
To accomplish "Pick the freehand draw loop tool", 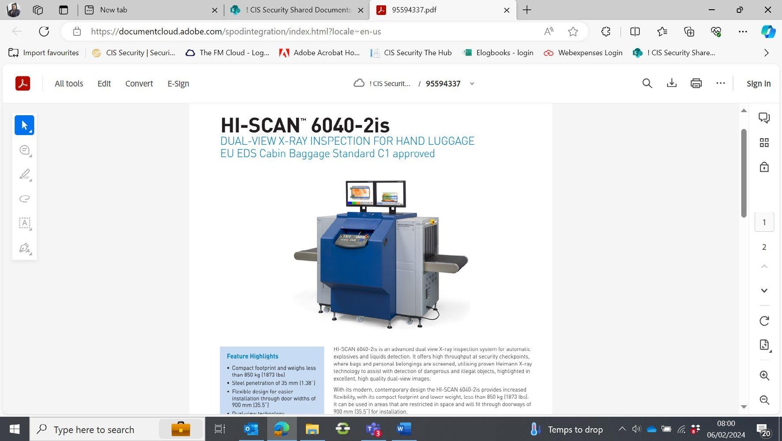I will point(25,199).
